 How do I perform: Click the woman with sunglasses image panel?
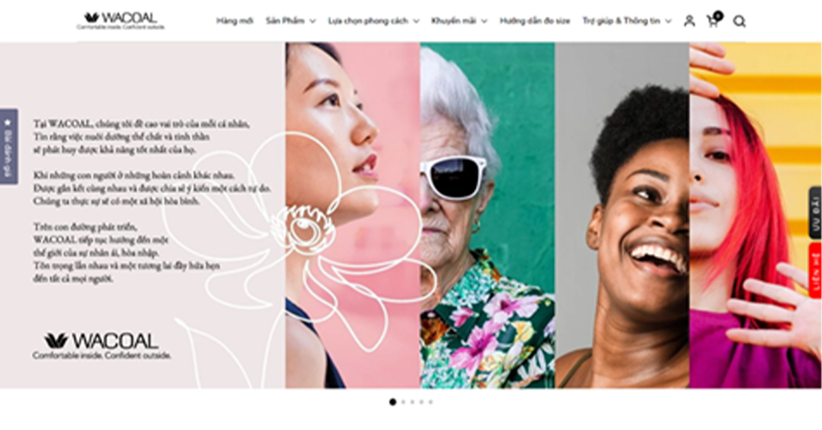point(487,215)
